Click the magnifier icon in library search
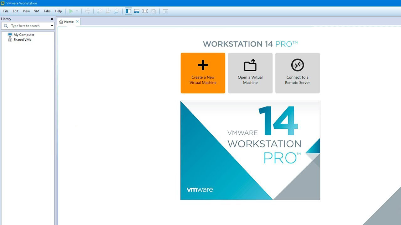The height and width of the screenshot is (225, 401). tap(6, 26)
